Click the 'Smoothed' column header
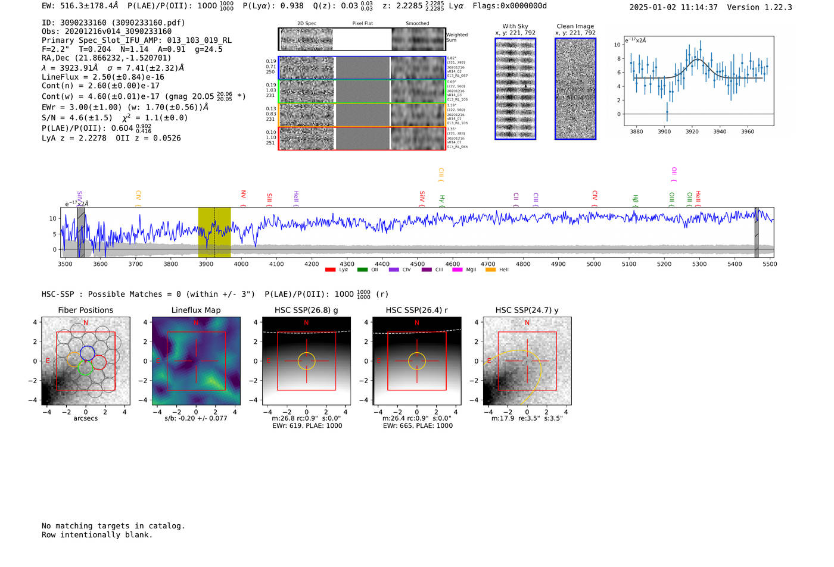The image size is (834, 567). tap(418, 23)
